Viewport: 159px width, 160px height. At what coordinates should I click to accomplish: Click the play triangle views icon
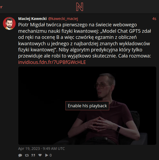47,155
